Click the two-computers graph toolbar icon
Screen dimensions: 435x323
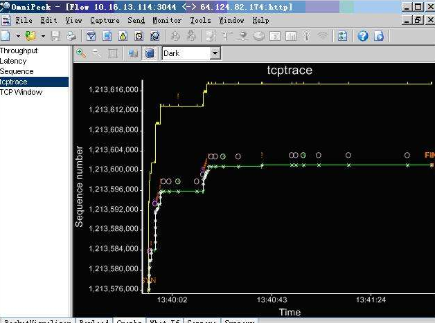133,53
